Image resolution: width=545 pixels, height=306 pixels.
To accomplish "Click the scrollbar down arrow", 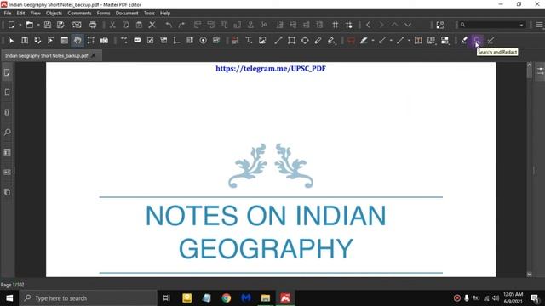I will [x=530, y=274].
